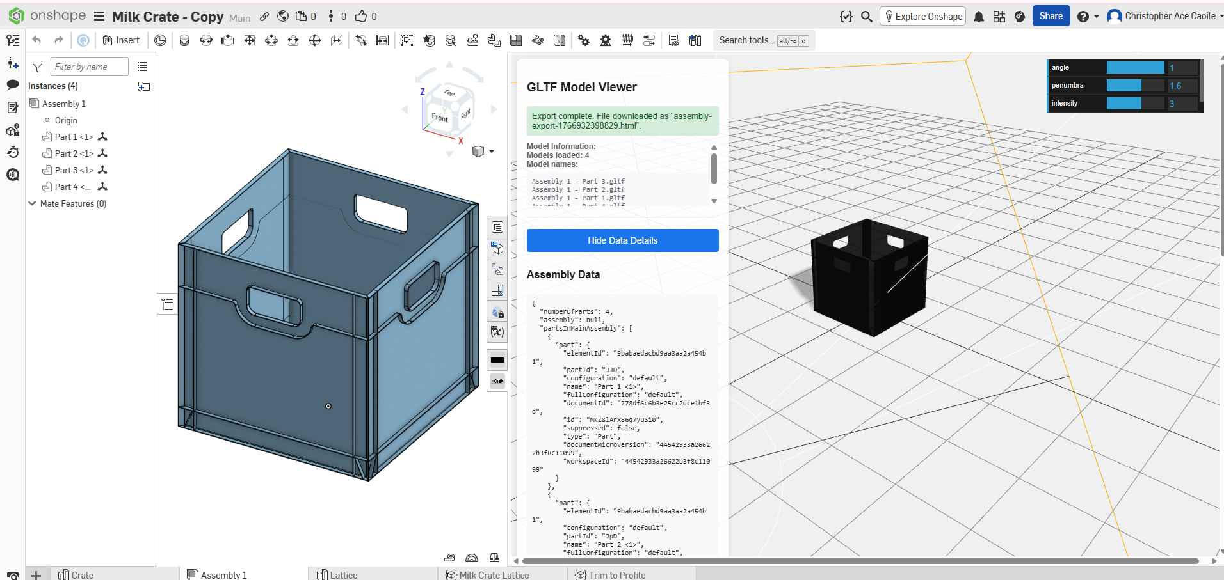The image size is (1224, 580).
Task: Open the notifications bell
Action: pos(978,17)
